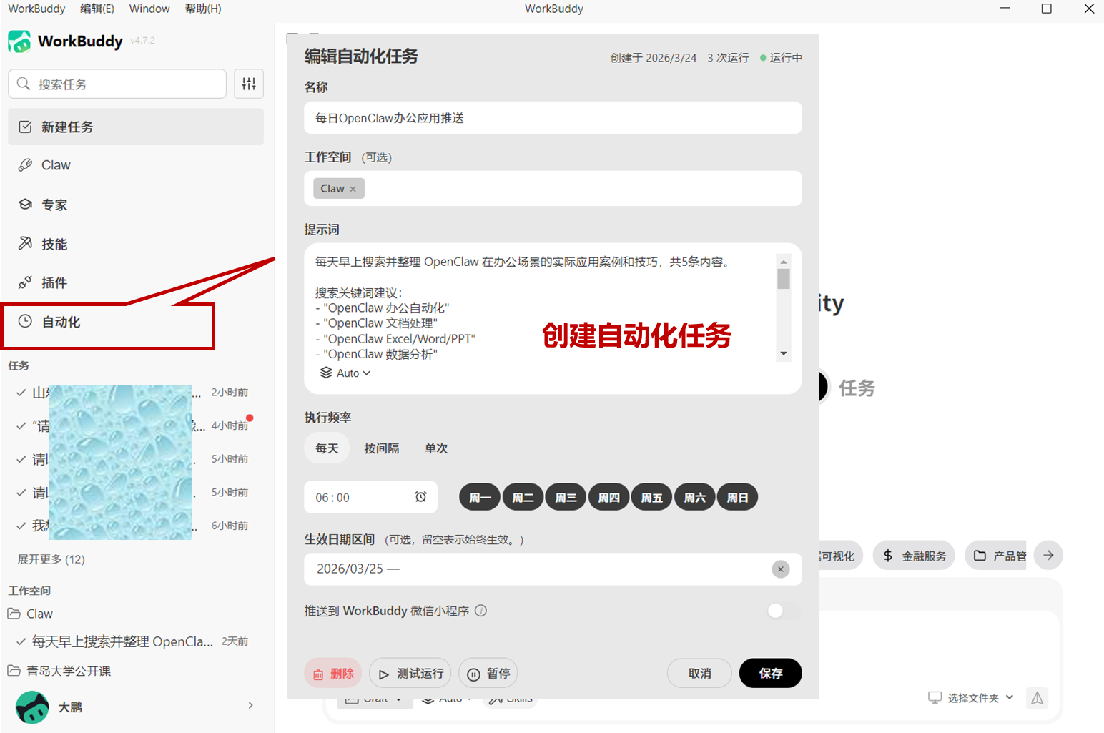Click the 暂停 pause button
Viewport: 1104px width, 733px height.
pyautogui.click(x=488, y=674)
